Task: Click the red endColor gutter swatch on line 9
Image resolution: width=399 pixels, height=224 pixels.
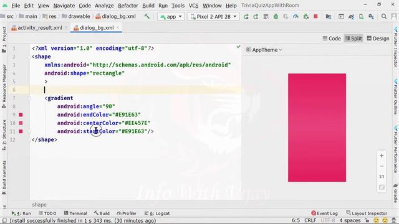Action: point(21,114)
